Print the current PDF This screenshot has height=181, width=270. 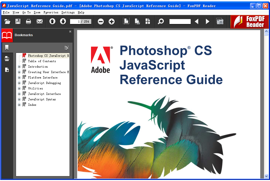(x=28, y=21)
